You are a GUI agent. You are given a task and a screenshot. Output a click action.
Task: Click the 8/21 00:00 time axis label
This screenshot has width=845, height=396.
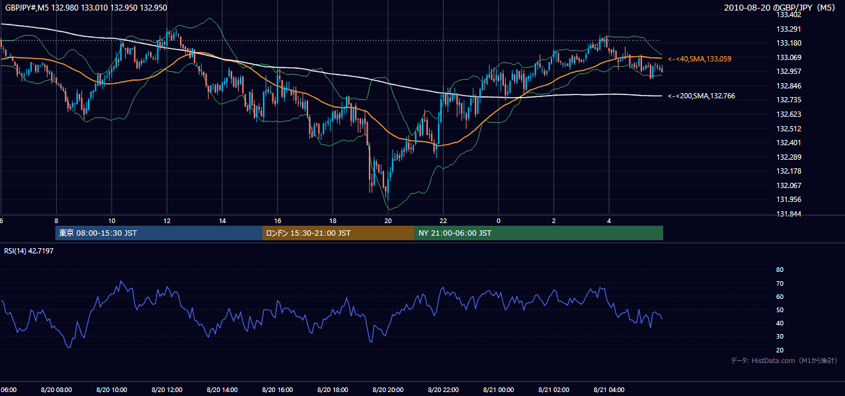pyautogui.click(x=498, y=389)
